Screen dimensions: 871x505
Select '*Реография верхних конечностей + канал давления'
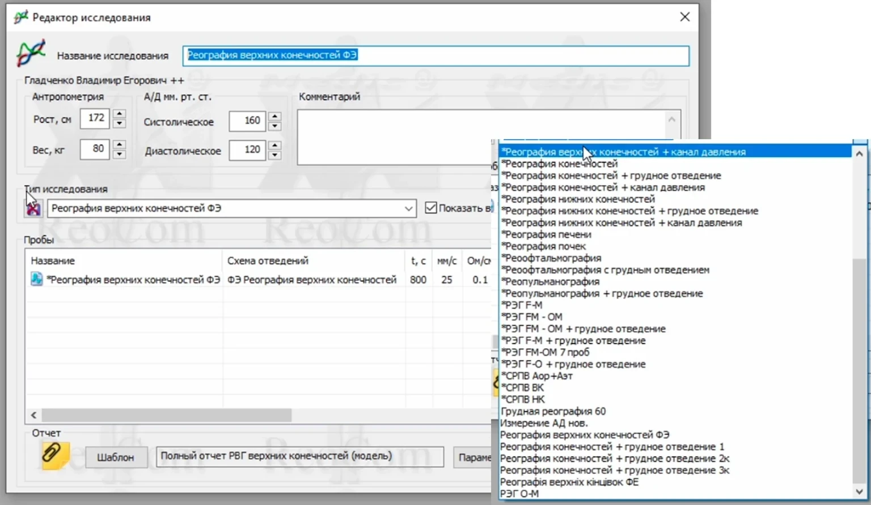coord(675,152)
